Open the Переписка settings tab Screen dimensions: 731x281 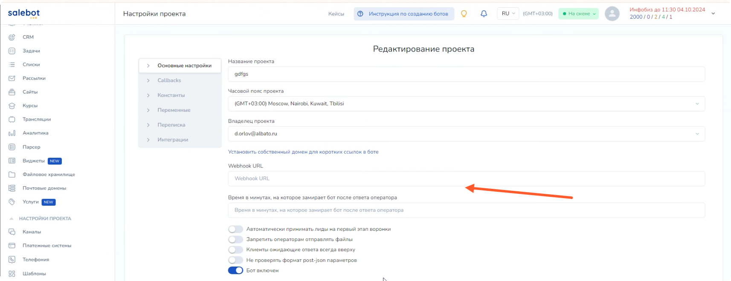(180, 125)
